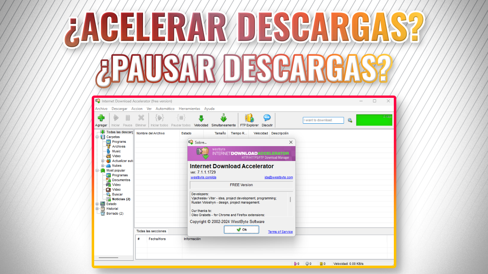Click the Internet Download Accelerator banner logo
The height and width of the screenshot is (274, 488).
pos(241,154)
